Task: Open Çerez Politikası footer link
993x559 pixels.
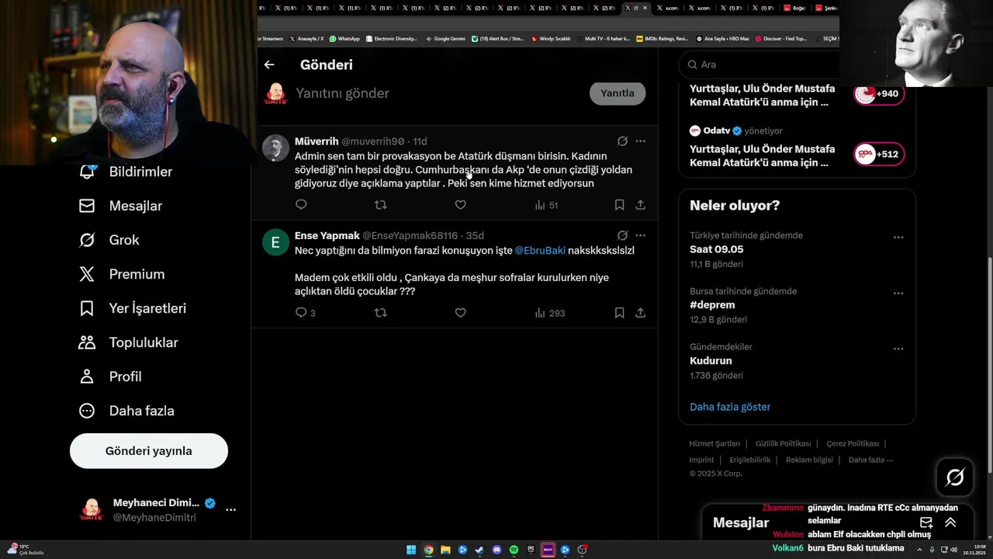Action: [853, 444]
